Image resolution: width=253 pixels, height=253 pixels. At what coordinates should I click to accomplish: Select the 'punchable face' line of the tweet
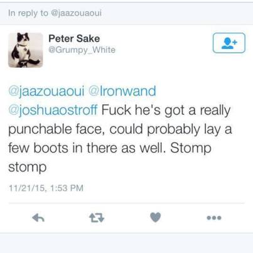pos(120,129)
